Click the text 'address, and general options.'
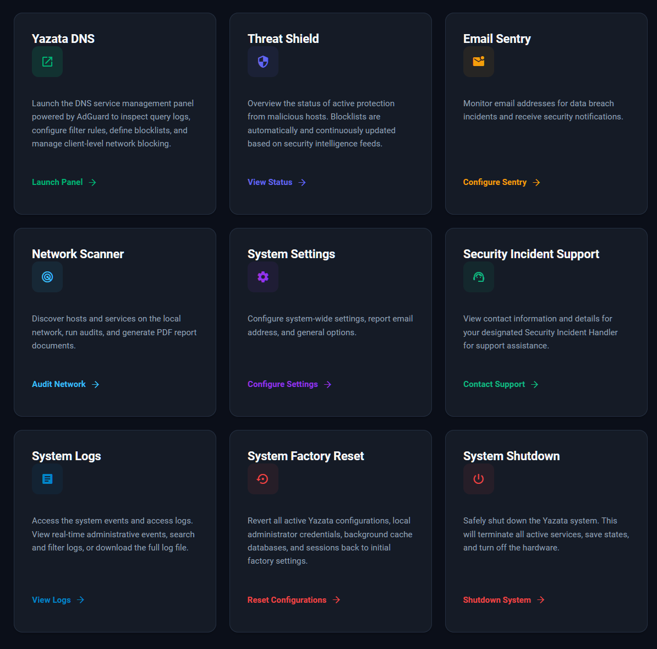The width and height of the screenshot is (657, 649). click(x=302, y=332)
